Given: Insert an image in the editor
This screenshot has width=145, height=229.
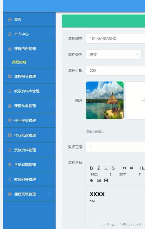Looking at the screenshot, I should [x=99, y=181].
